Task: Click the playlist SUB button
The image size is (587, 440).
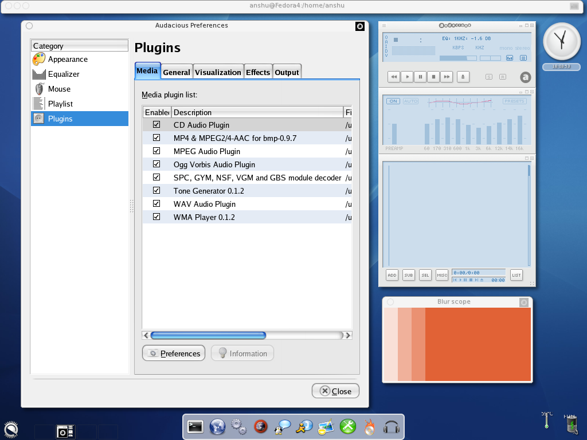Action: [408, 275]
